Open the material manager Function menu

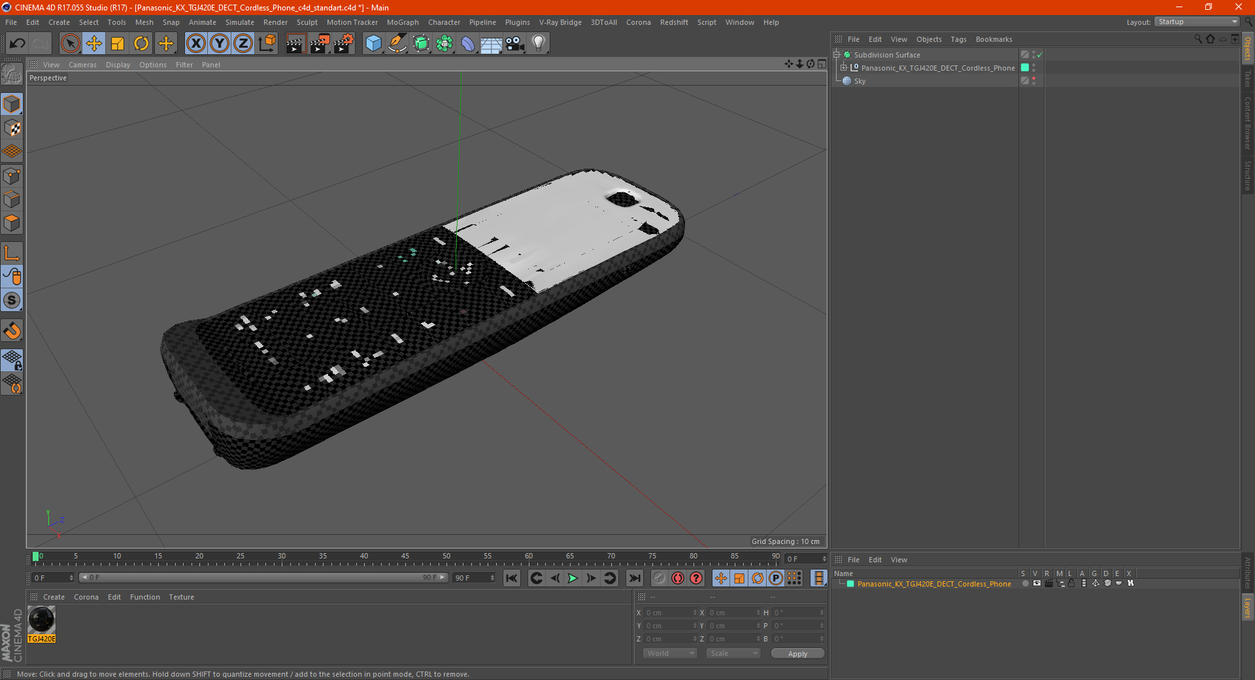[x=144, y=597]
